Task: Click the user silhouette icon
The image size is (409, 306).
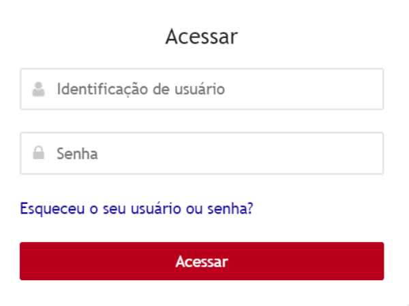Action: (x=38, y=89)
